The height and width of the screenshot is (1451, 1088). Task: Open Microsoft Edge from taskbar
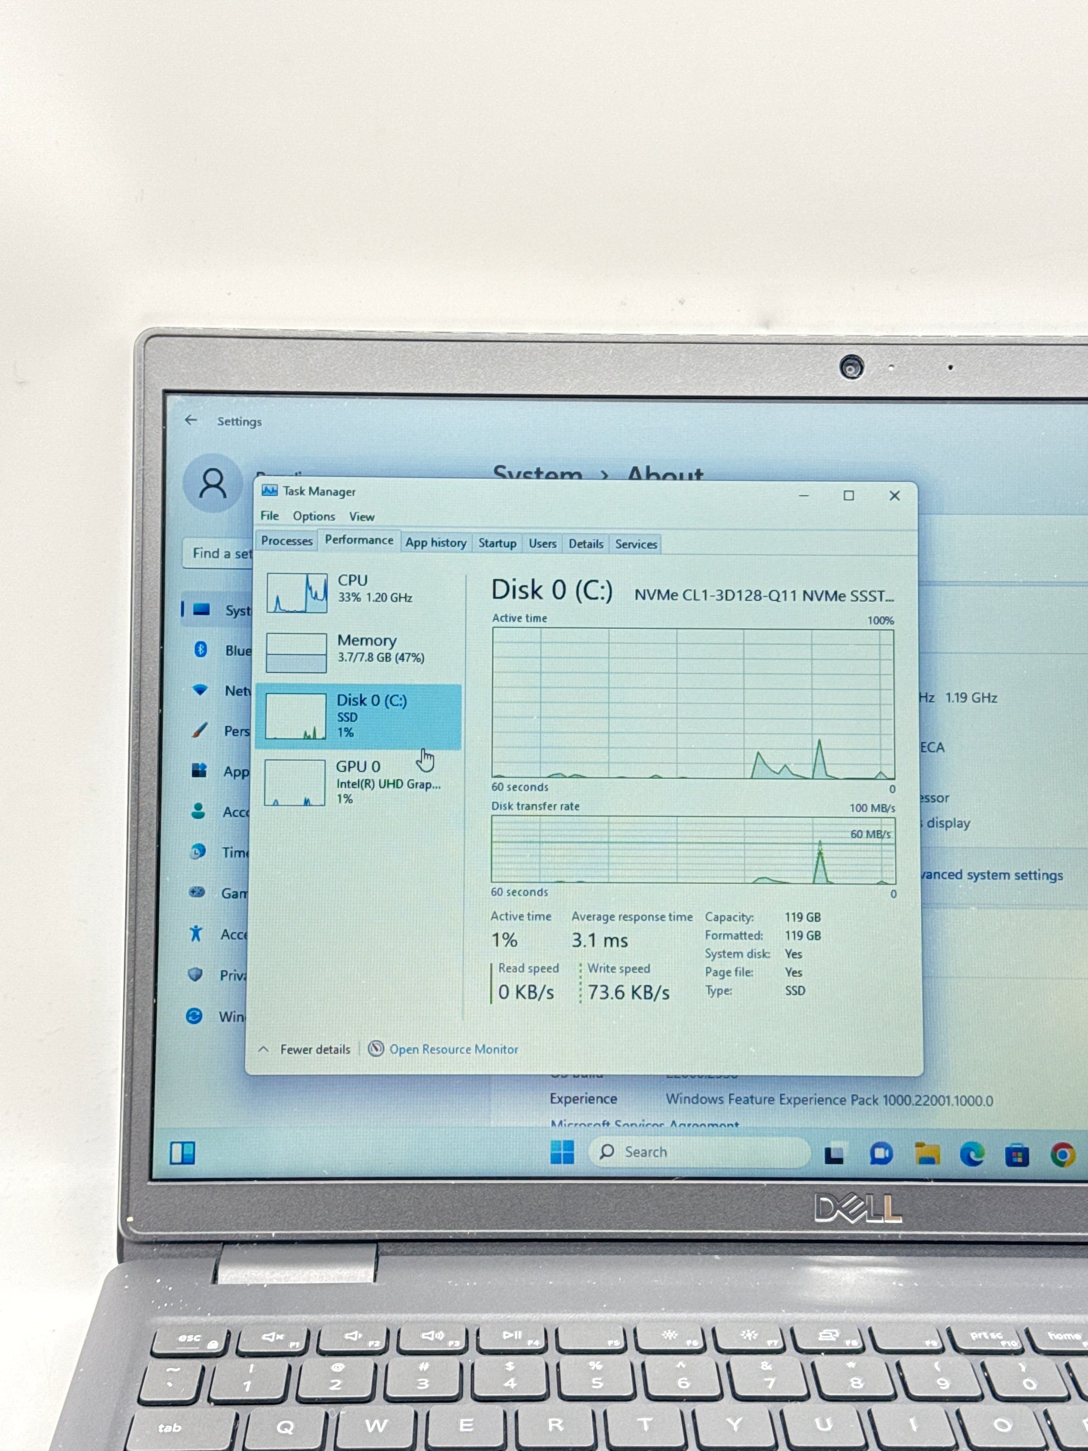[972, 1154]
